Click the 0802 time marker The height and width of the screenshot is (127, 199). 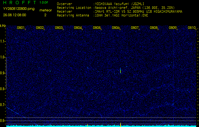click(40, 28)
